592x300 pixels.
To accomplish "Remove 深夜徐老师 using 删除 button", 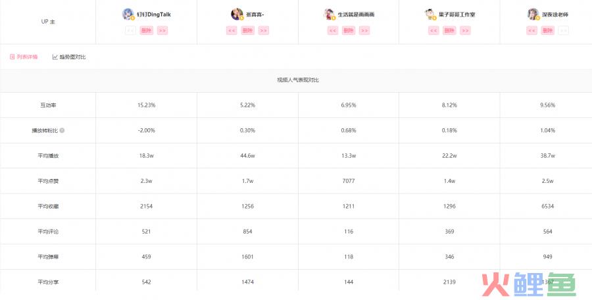I will 547,31.
